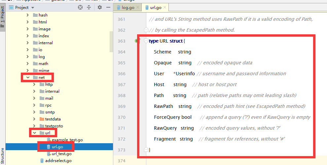Expand the hash folder
The width and height of the screenshot is (327, 165).
[27, 15]
